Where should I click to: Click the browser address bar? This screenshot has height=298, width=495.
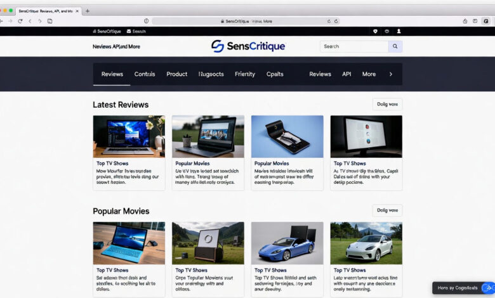coord(247,21)
